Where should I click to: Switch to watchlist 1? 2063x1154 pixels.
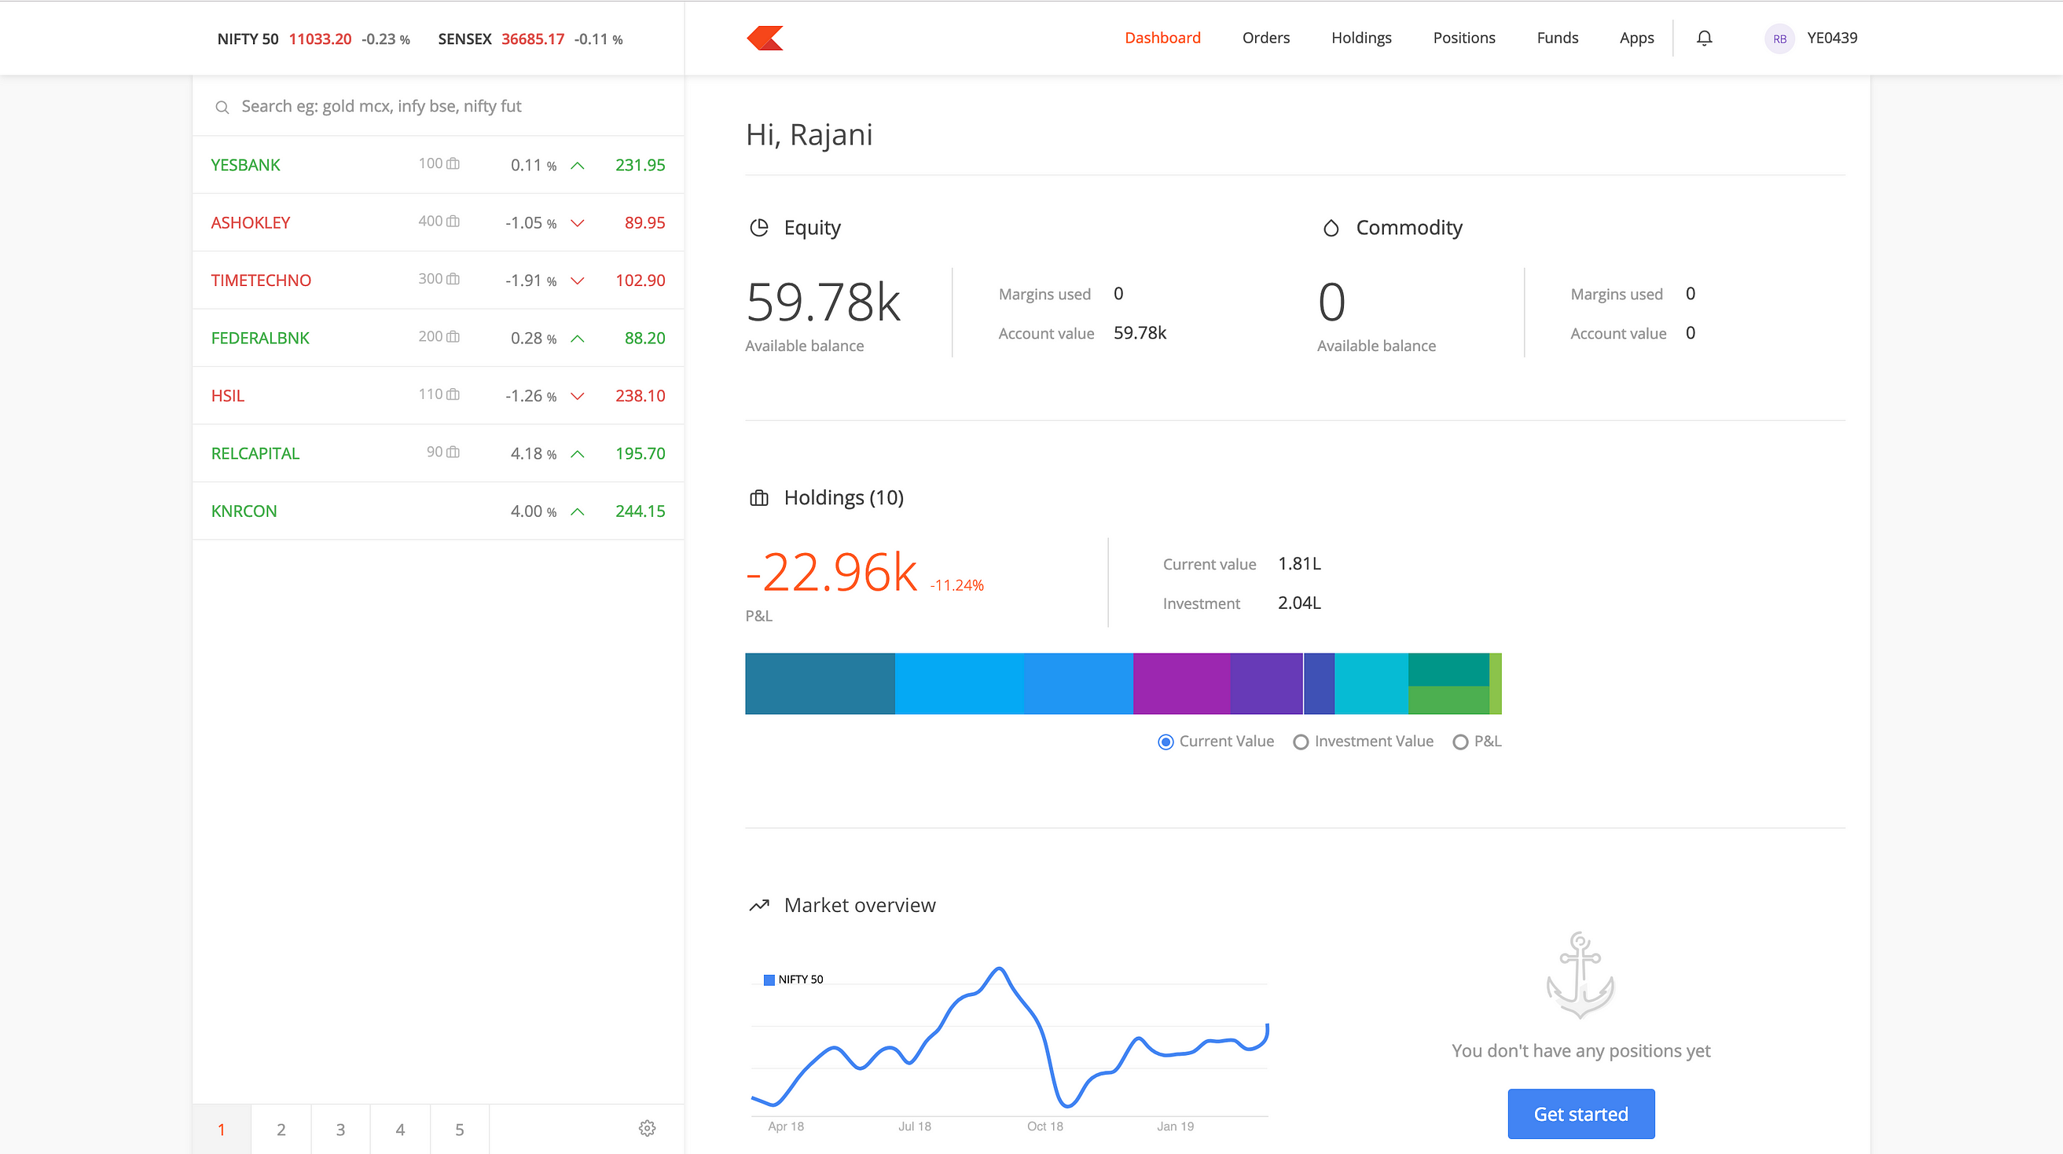[222, 1129]
